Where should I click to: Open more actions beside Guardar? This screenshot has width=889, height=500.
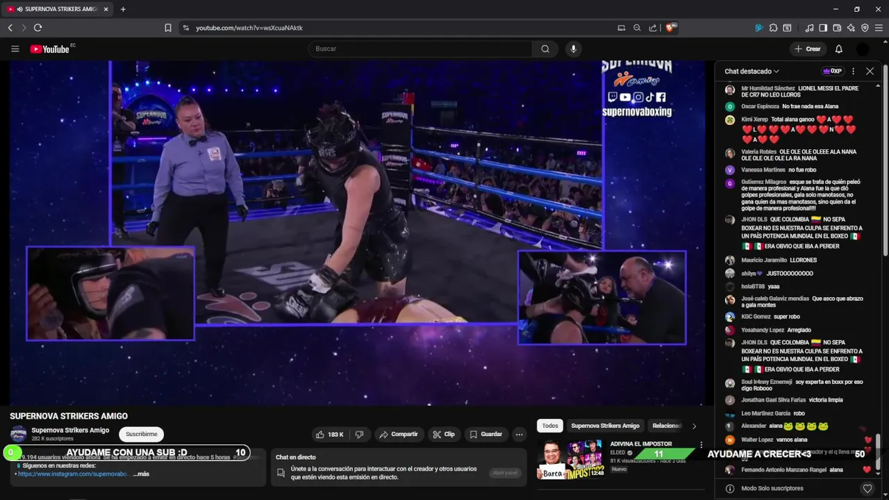(519, 434)
